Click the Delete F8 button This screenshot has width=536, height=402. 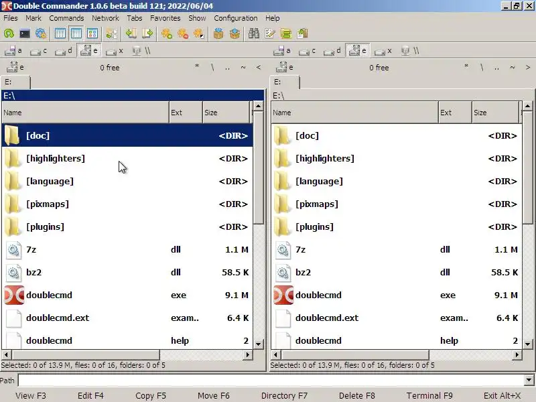point(357,395)
